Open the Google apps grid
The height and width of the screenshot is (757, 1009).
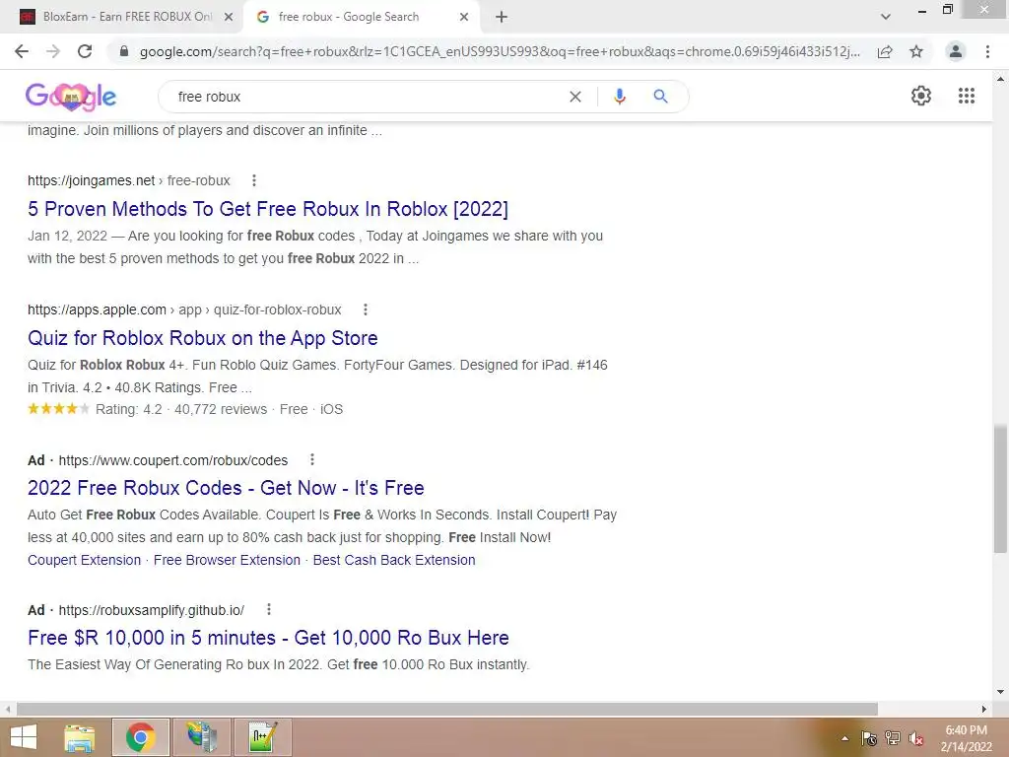(x=967, y=96)
